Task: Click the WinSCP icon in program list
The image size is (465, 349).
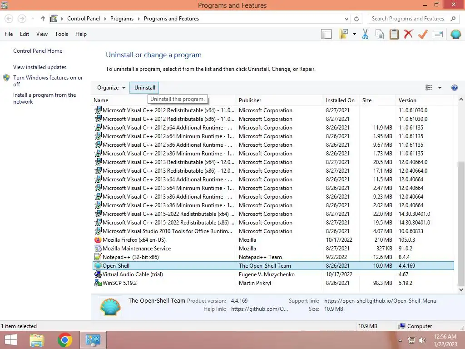Action: click(x=98, y=283)
